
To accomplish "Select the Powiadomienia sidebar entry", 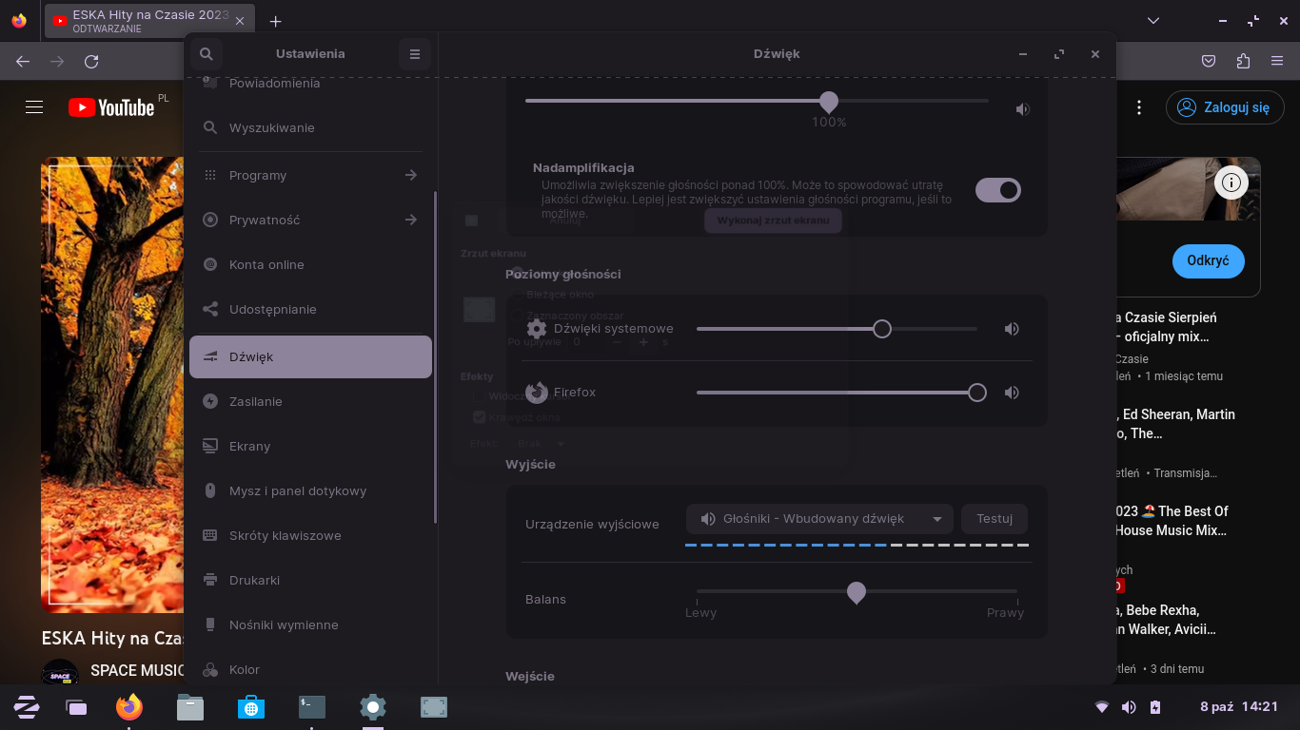I will pos(311,87).
